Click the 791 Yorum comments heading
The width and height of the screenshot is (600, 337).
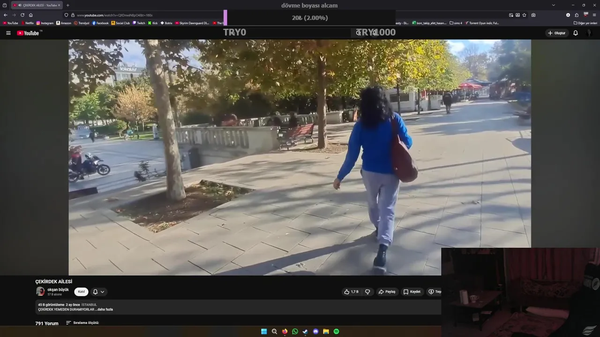coord(47,323)
